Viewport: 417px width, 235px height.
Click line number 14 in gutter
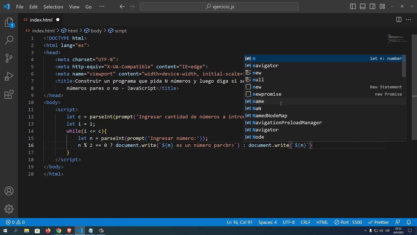tap(31, 131)
